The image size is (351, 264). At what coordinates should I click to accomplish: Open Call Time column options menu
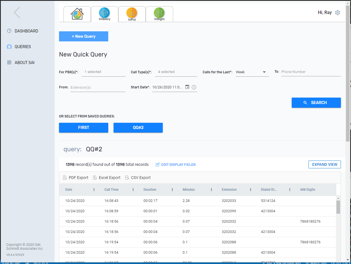click(x=133, y=190)
